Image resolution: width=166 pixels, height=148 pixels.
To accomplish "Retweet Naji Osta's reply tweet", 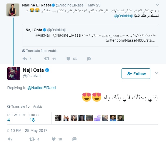I will pyautogui.click(x=32, y=139).
